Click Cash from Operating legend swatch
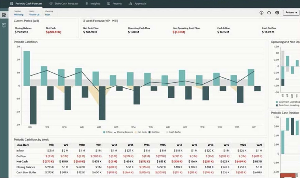Viewport: 300px width, 178px height. click(277, 102)
